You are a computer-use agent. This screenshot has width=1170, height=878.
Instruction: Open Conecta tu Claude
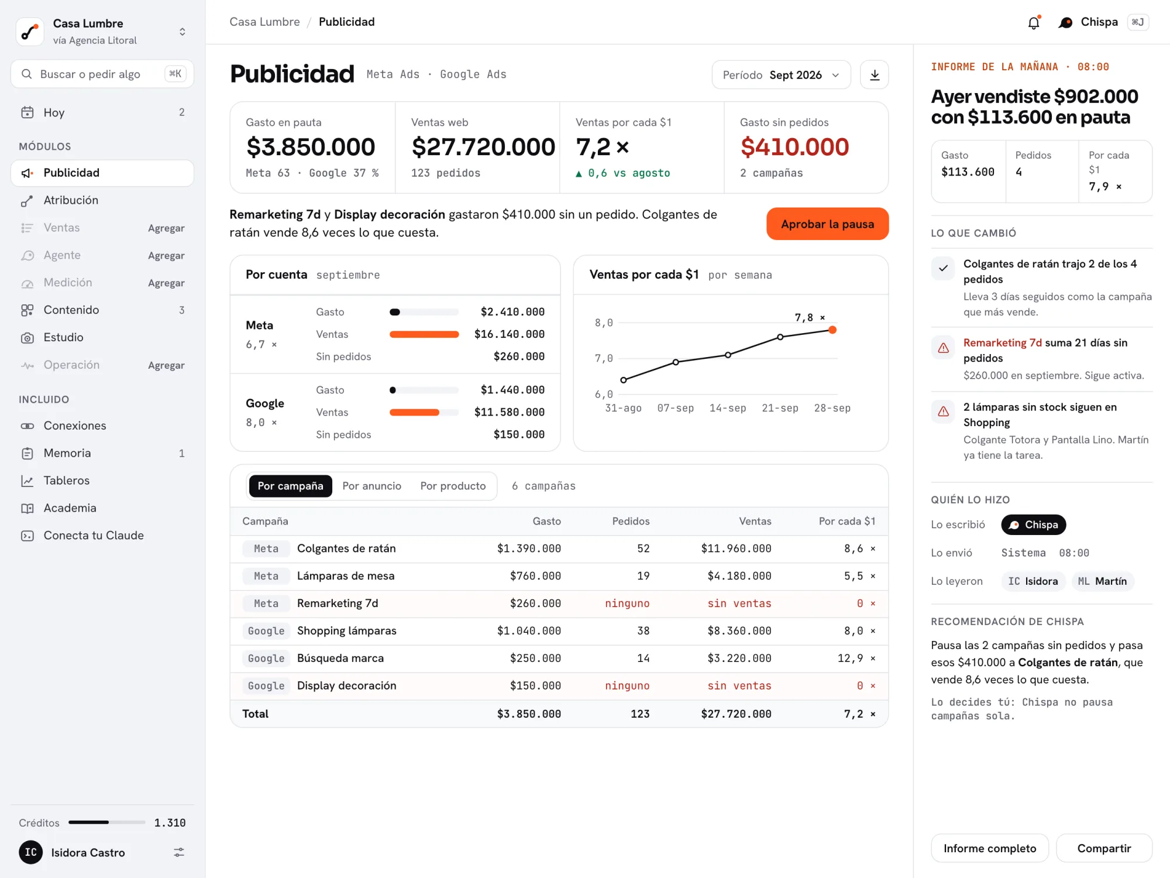[102, 536]
